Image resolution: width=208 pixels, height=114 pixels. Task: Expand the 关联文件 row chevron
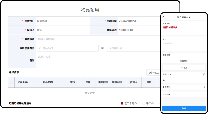click(x=204, y=94)
